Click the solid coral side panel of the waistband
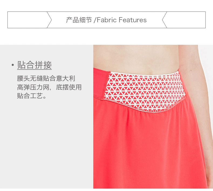 (100, 83)
